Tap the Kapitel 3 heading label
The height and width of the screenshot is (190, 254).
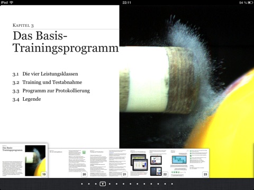coord(23,25)
